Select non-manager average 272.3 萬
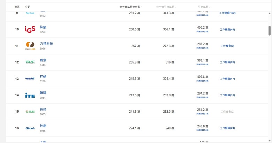Screen dimensions: 272x143 [169, 46]
